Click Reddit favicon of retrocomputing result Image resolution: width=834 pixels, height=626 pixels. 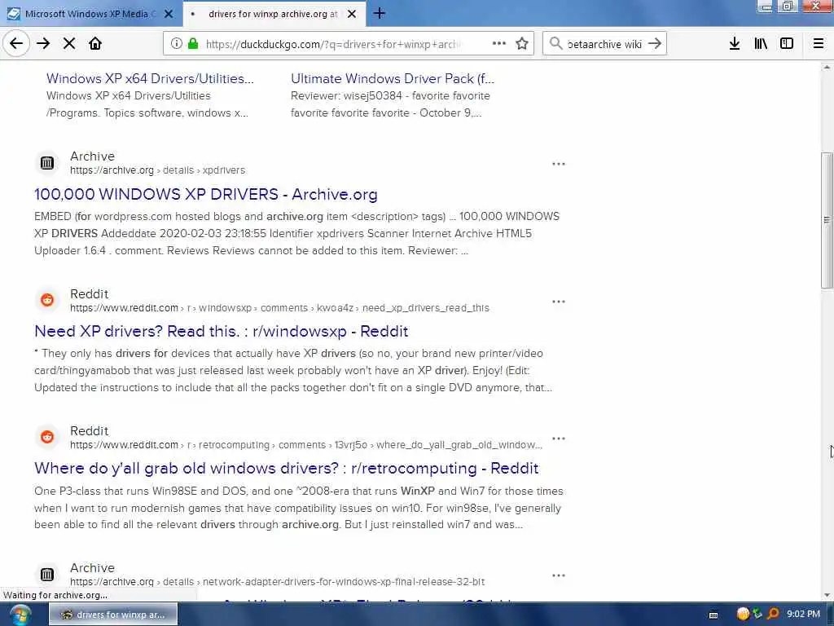[x=46, y=437]
